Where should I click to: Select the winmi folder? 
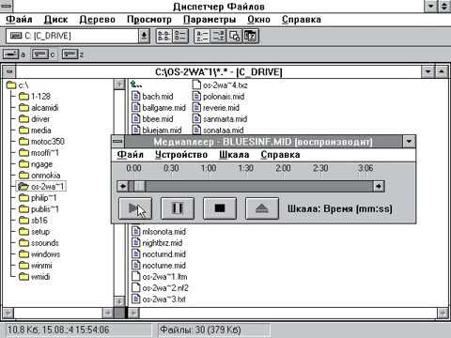36,266
